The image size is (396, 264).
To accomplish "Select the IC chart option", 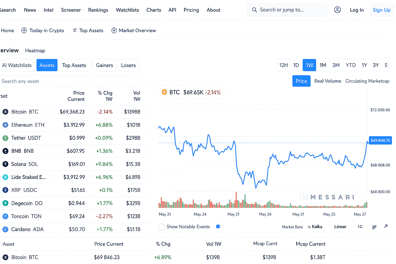I will (x=360, y=226).
